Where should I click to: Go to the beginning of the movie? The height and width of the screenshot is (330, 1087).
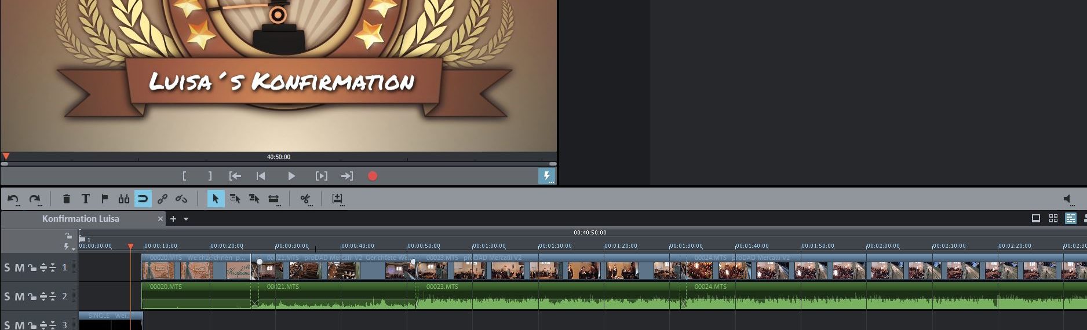261,176
